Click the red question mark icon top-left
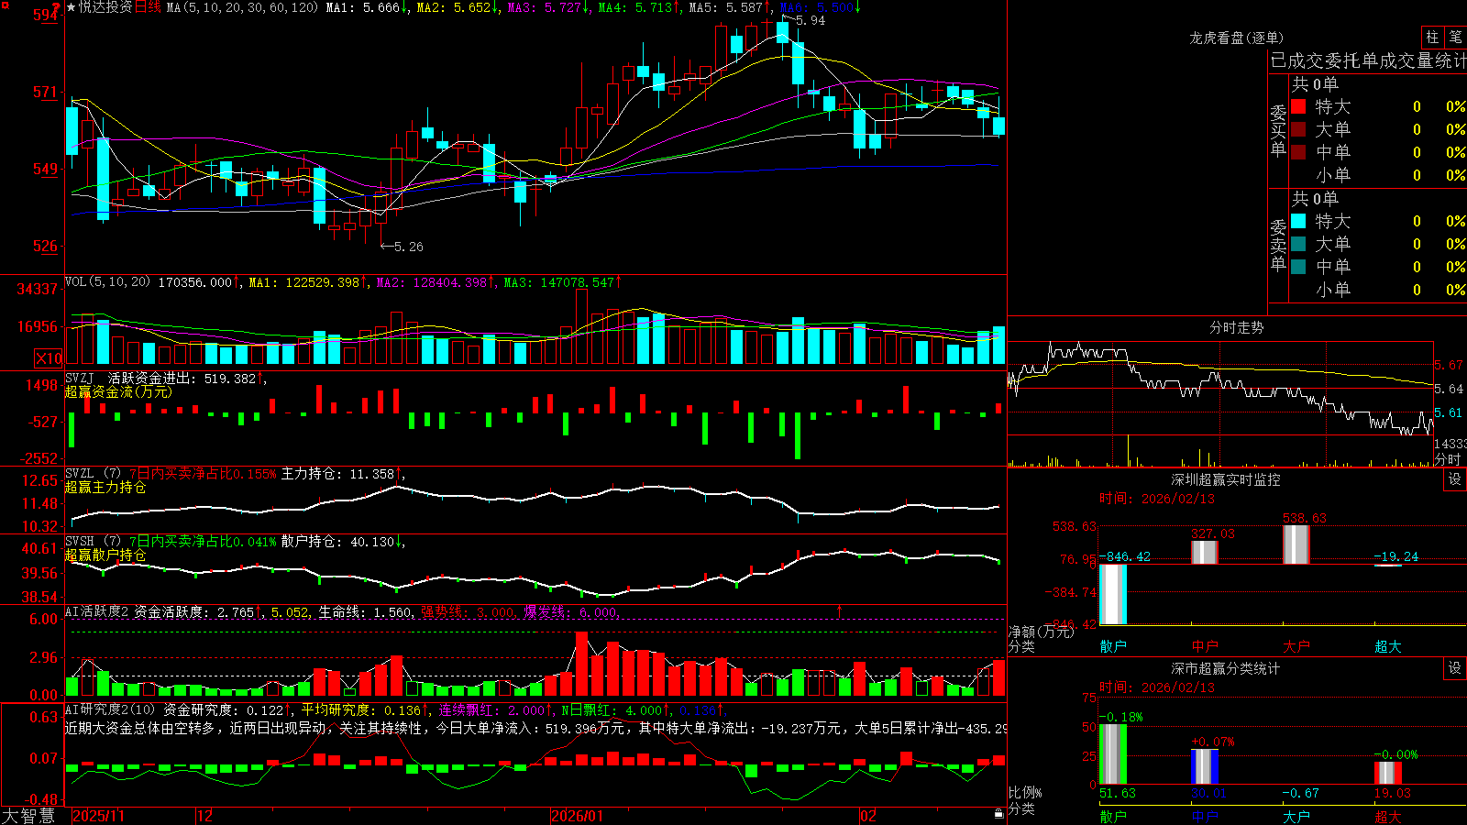 [x=57, y=7]
